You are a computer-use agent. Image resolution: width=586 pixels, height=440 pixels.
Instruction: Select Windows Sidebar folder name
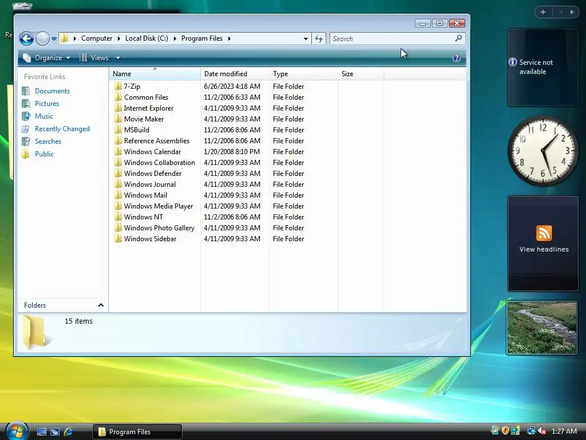point(150,239)
